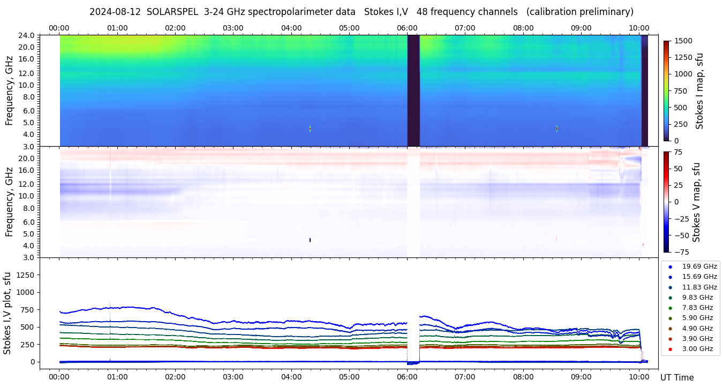The width and height of the screenshot is (723, 388).
Task: Click the small spike near 08:35 in Stokes I map
Action: (x=557, y=128)
